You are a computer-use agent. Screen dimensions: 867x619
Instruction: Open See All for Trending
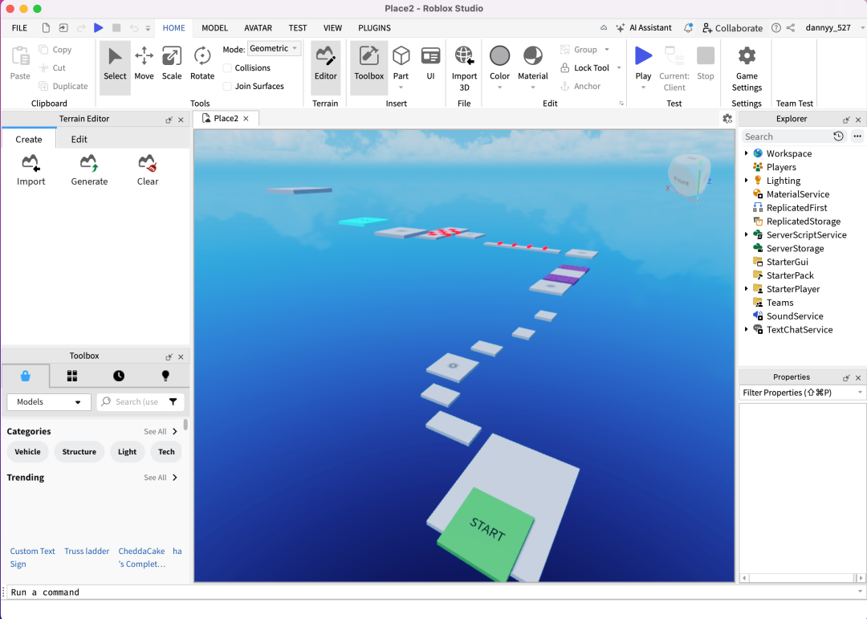coord(161,478)
